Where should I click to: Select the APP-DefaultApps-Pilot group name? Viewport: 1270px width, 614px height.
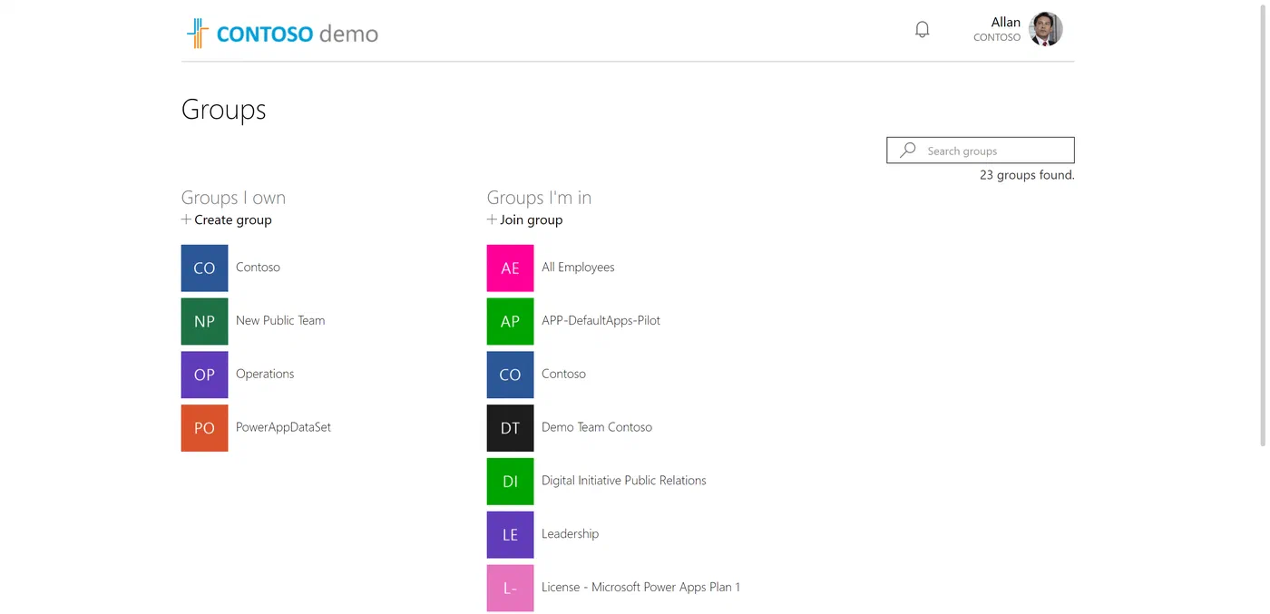click(601, 320)
